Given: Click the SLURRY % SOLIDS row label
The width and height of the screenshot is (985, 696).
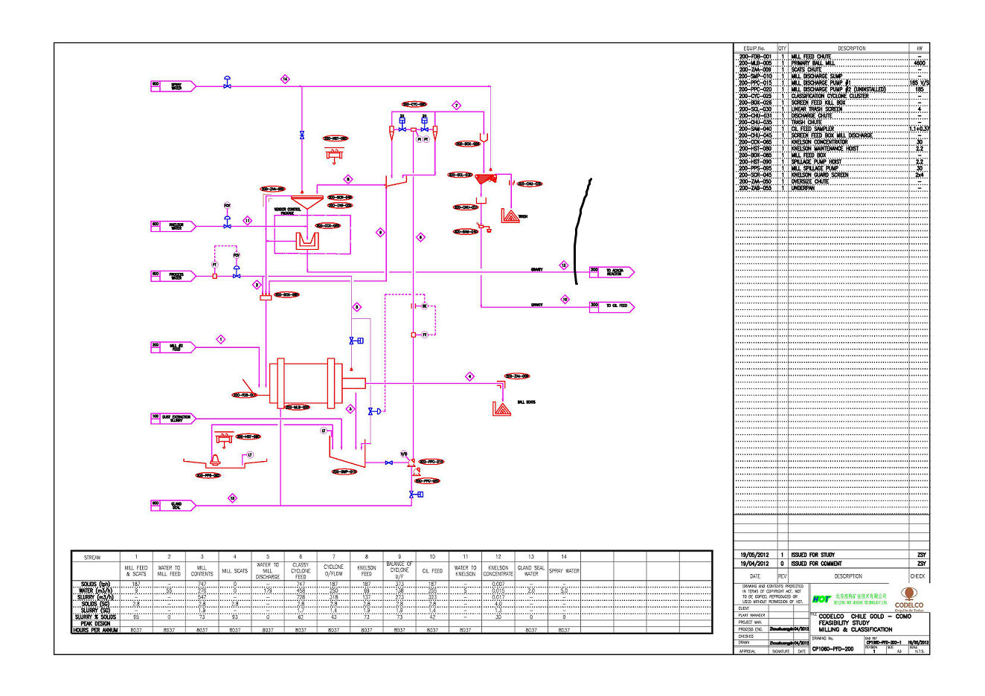Looking at the screenshot, I should (95, 616).
